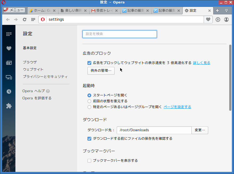Switch to the ホーム Google Ads tab

[x=43, y=11]
